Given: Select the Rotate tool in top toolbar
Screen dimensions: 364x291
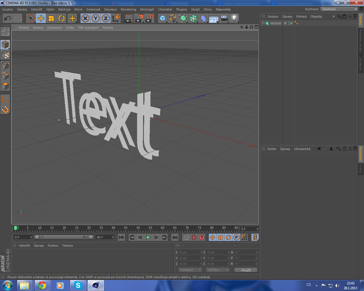Looking at the screenshot, I should pos(61,18).
